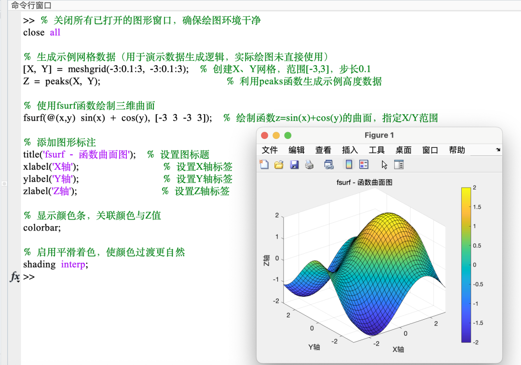Click the 'Figure 1' window title
The image size is (521, 365).
(x=379, y=135)
